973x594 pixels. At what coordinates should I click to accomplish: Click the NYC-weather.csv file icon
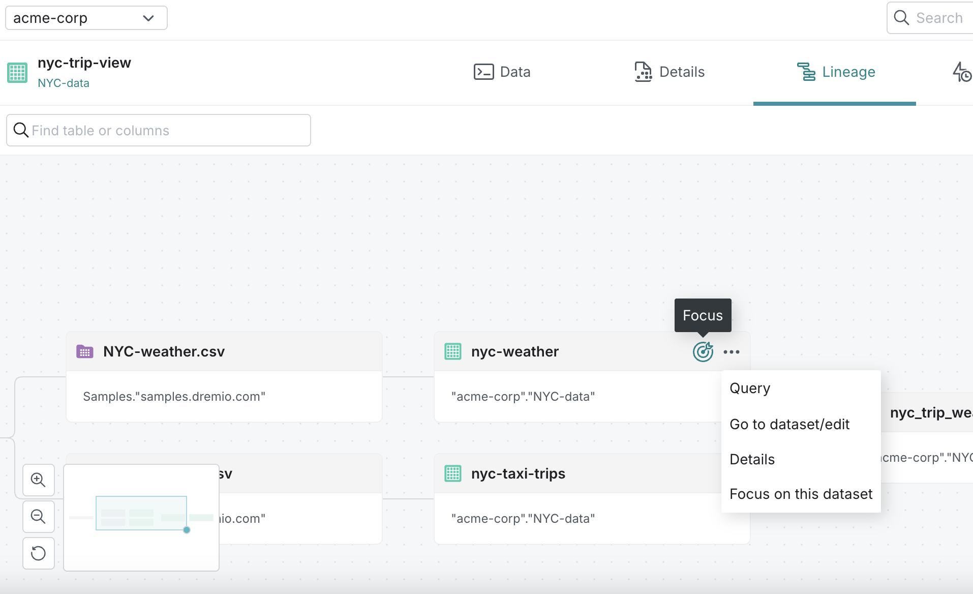point(85,351)
